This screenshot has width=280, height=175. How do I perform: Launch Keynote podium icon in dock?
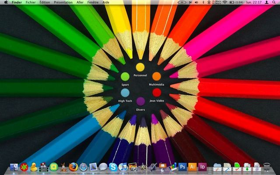click(x=163, y=167)
